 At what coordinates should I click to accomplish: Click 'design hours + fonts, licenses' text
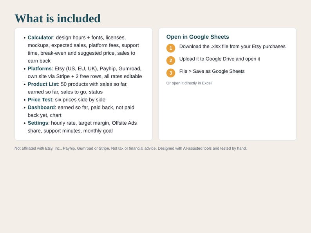(x=91, y=38)
